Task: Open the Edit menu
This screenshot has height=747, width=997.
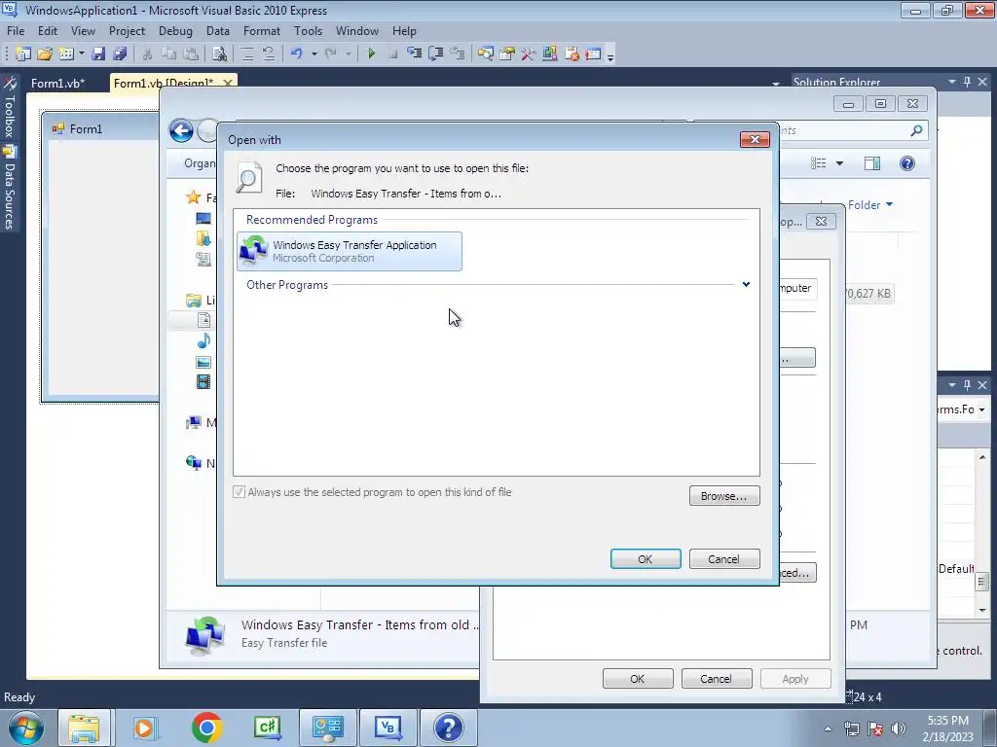Action: (x=47, y=30)
